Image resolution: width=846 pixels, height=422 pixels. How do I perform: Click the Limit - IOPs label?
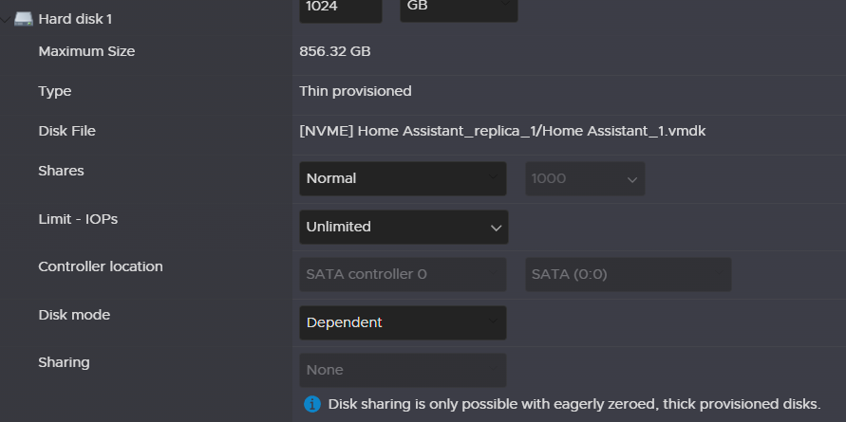[x=78, y=219]
